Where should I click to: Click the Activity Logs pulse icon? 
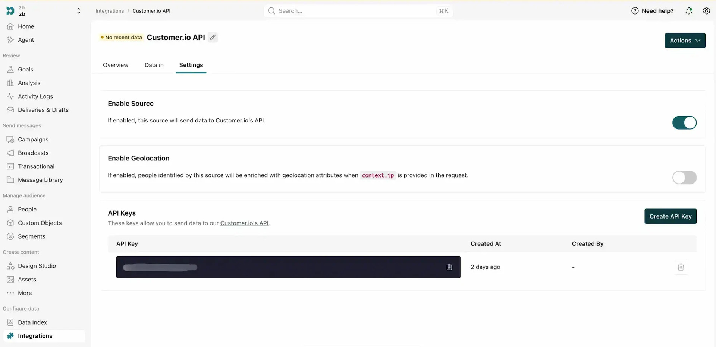(x=10, y=96)
